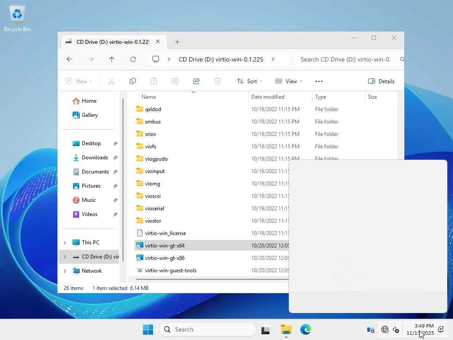Open Downloads quick access item
This screenshot has height=340, width=453.
tap(95, 158)
